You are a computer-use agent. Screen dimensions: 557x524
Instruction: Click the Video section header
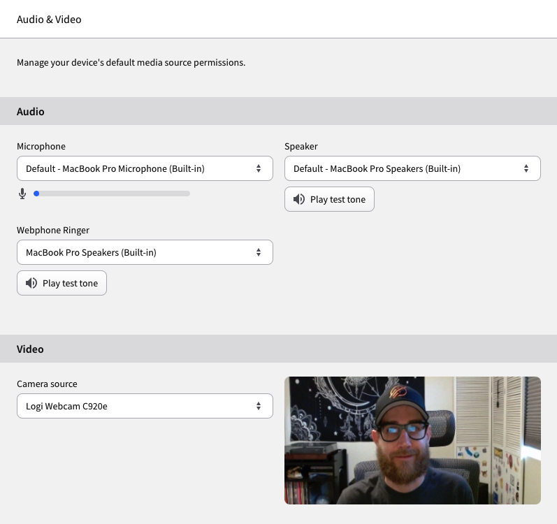(x=278, y=349)
